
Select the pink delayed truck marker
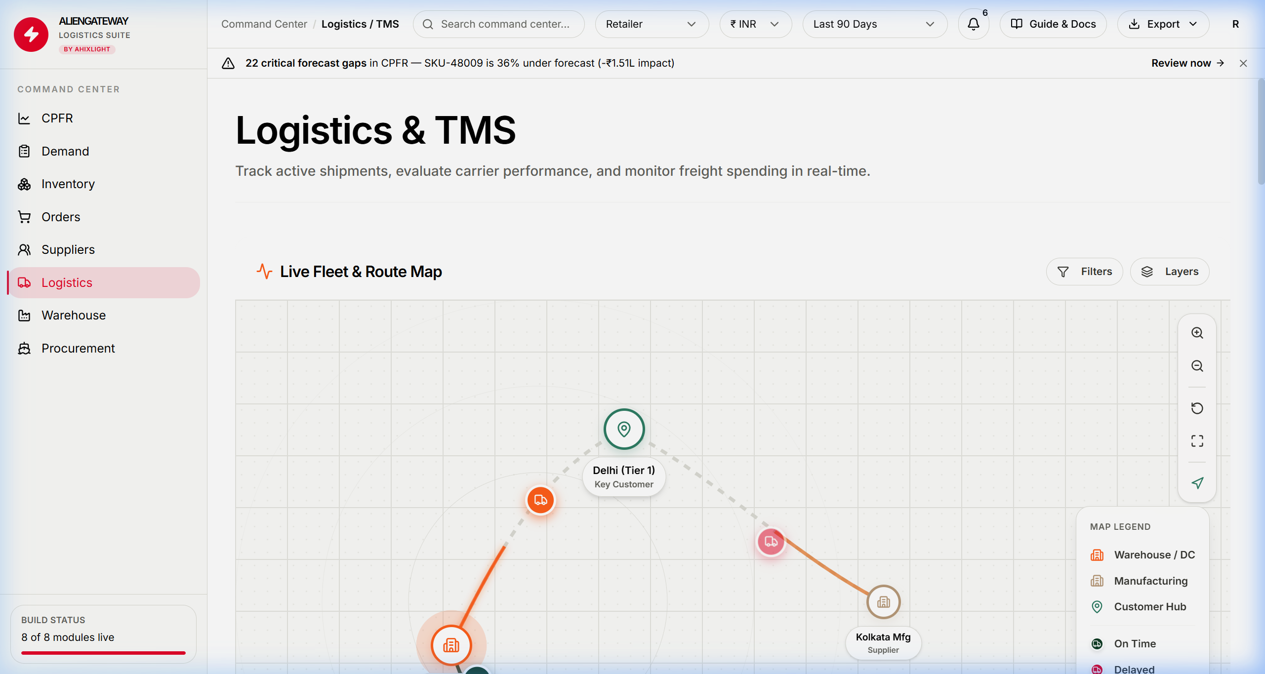pos(771,542)
